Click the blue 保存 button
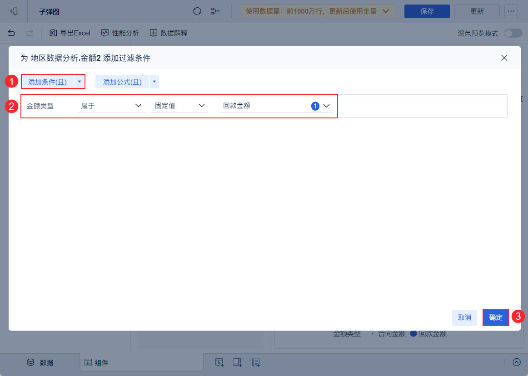528x376 pixels. 427,11
